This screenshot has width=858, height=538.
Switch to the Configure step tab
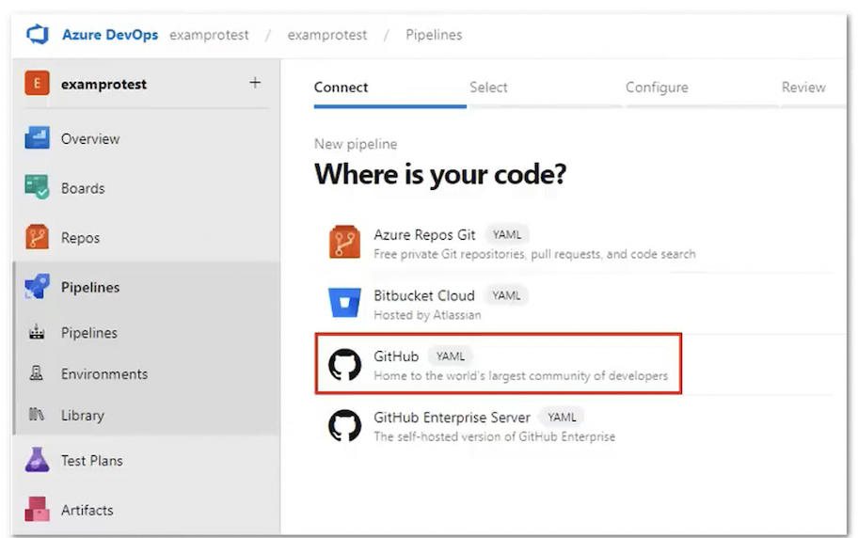click(657, 87)
